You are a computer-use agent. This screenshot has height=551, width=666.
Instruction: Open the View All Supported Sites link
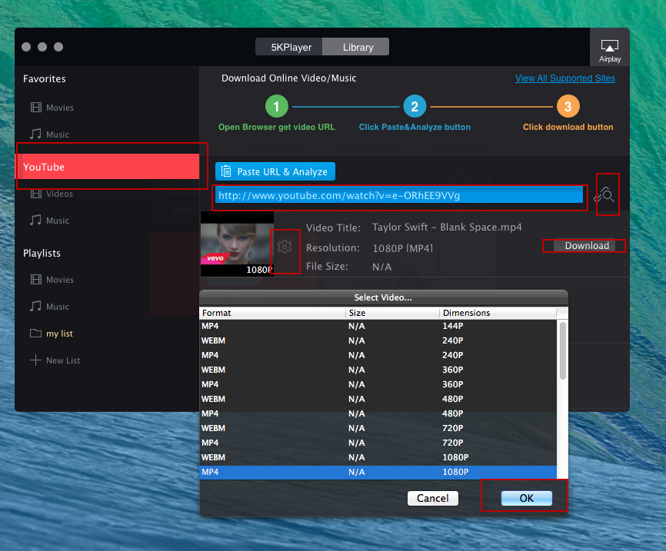[x=565, y=78]
